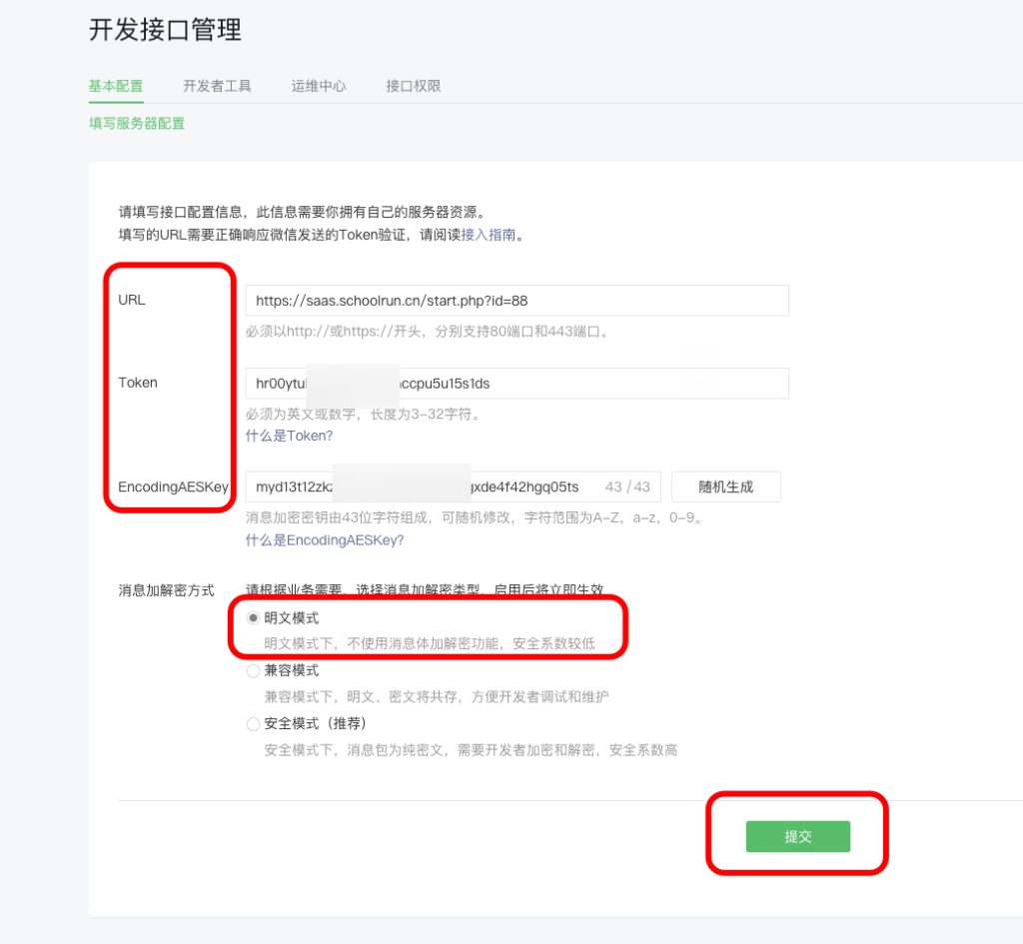Click the 随机生成 generate button
The height and width of the screenshot is (944, 1023).
pyautogui.click(x=726, y=486)
